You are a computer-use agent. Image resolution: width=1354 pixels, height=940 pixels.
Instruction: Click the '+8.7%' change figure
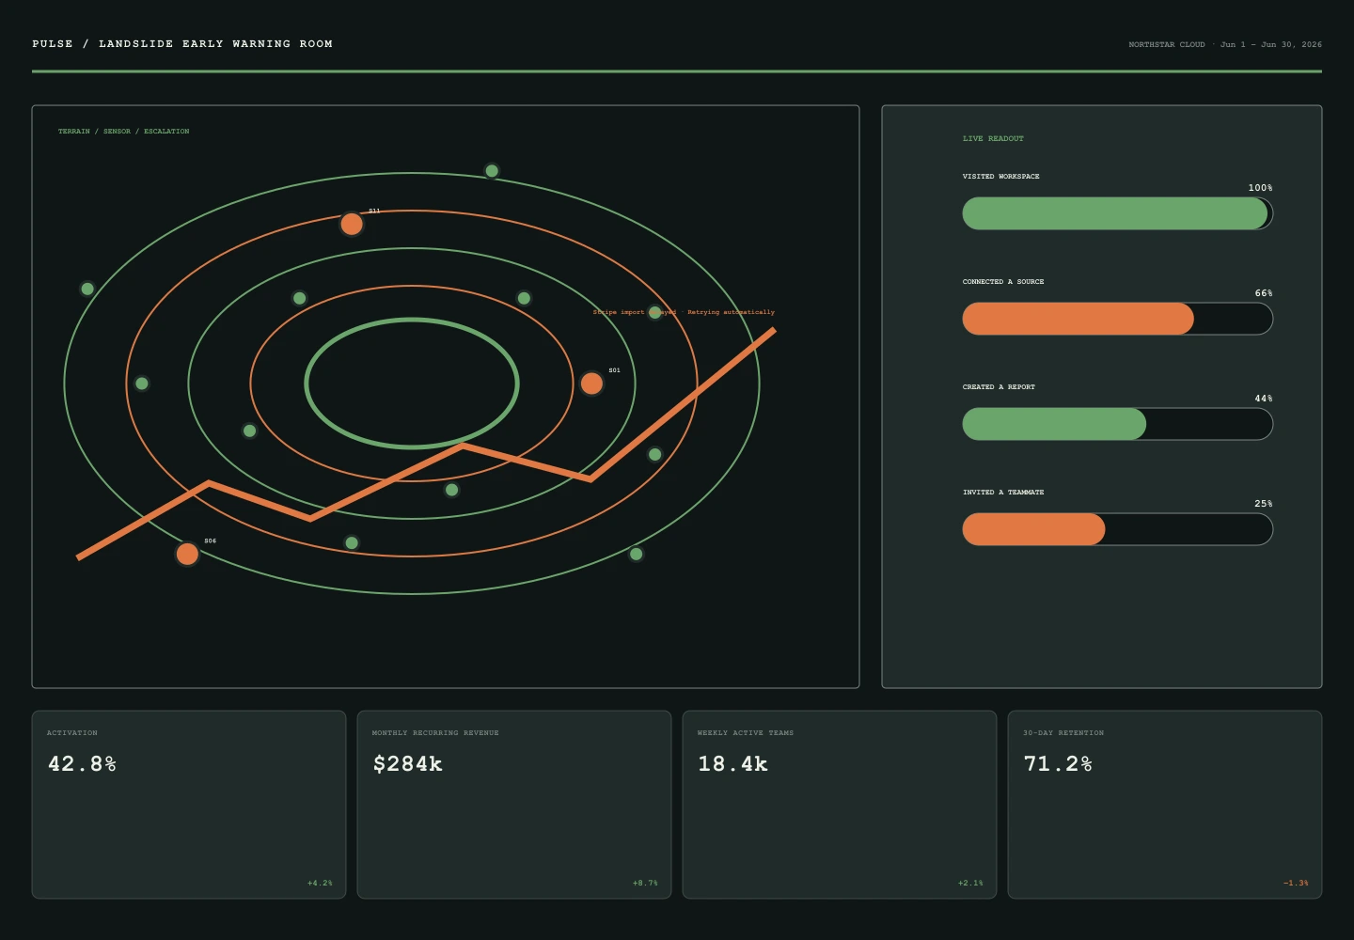(x=645, y=884)
